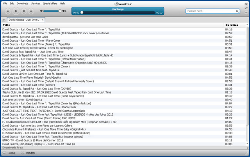Screen dimensions: 250x157
Task: Click the Repeat loop icon
Action: (x=4, y=153)
